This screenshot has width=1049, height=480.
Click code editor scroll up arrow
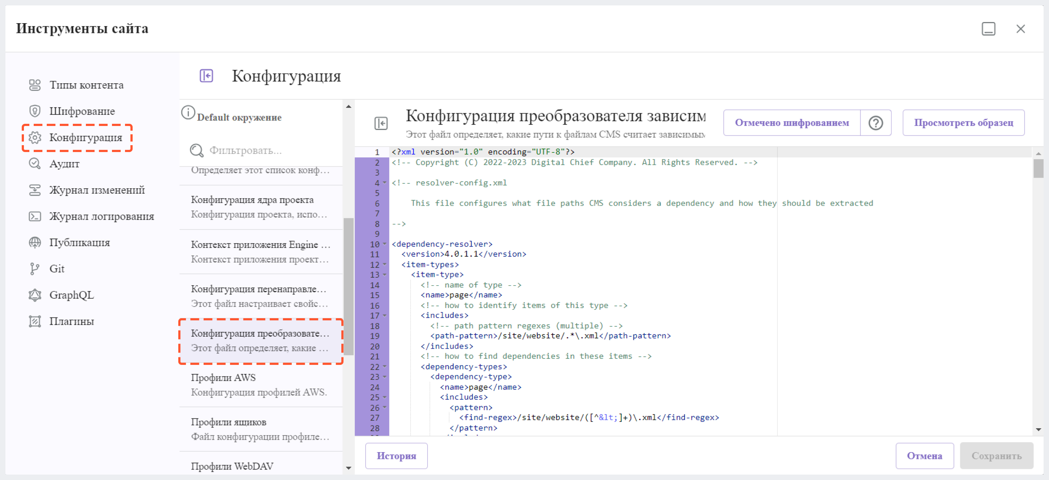pyautogui.click(x=1038, y=153)
